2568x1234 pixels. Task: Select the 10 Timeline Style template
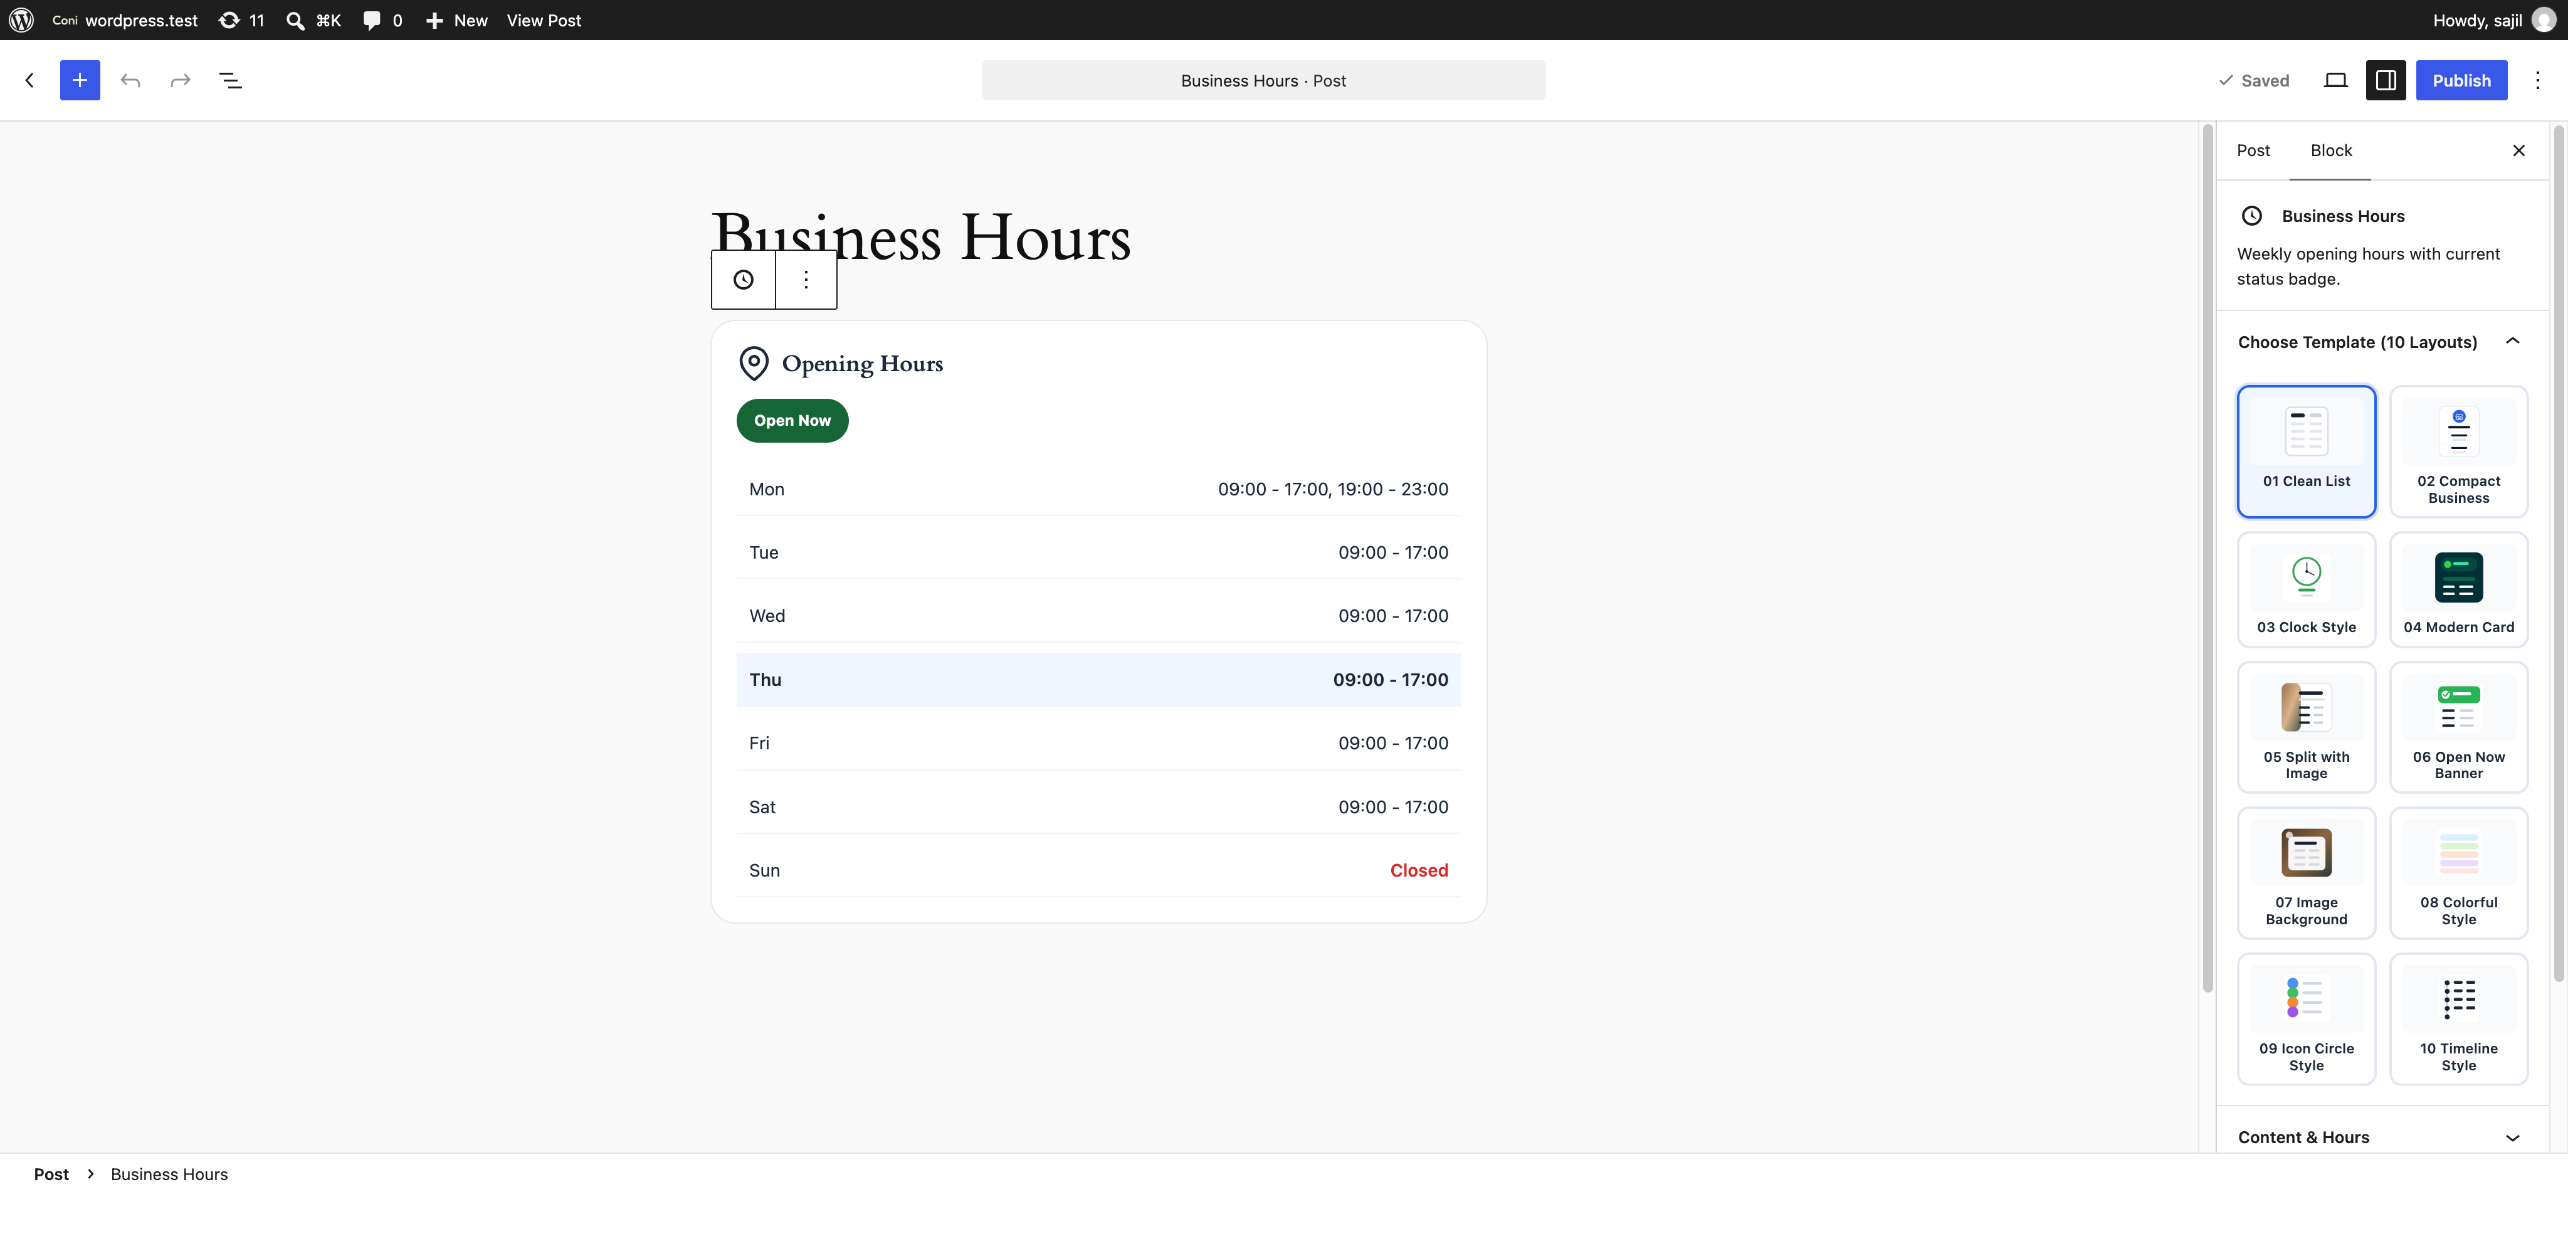pos(2458,1019)
